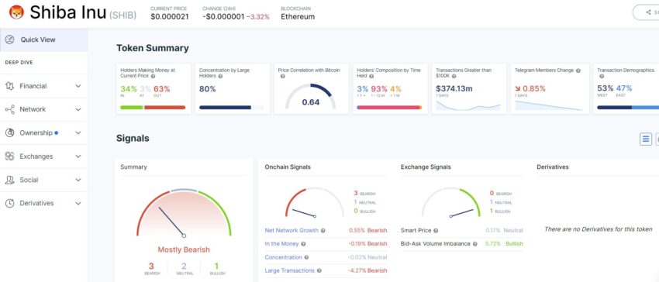Open the In the Money signal link
Image resolution: width=659 pixels, height=282 pixels.
click(281, 244)
